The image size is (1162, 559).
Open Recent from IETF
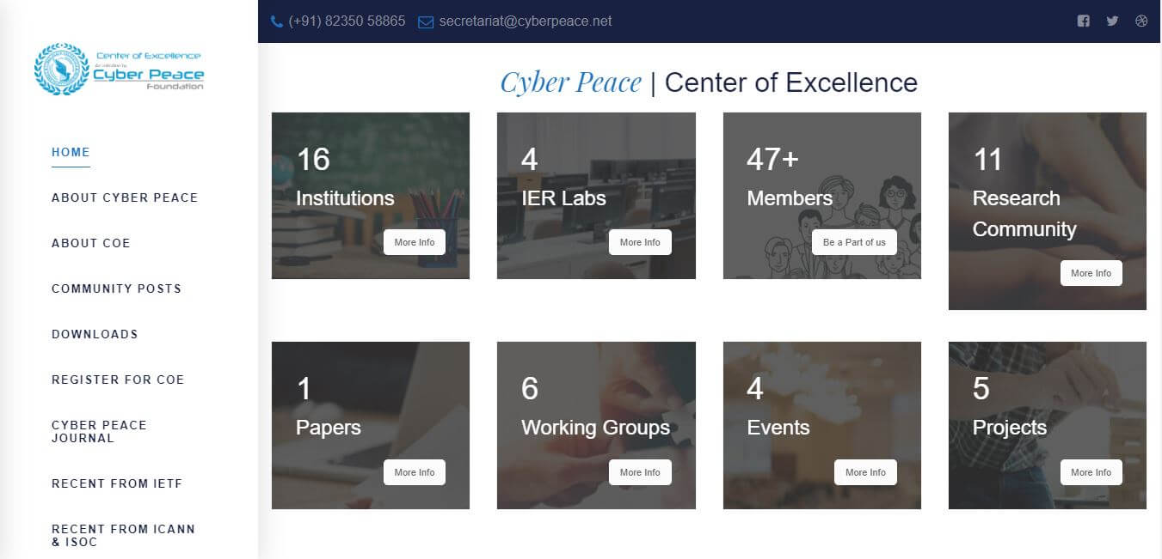[x=117, y=483]
